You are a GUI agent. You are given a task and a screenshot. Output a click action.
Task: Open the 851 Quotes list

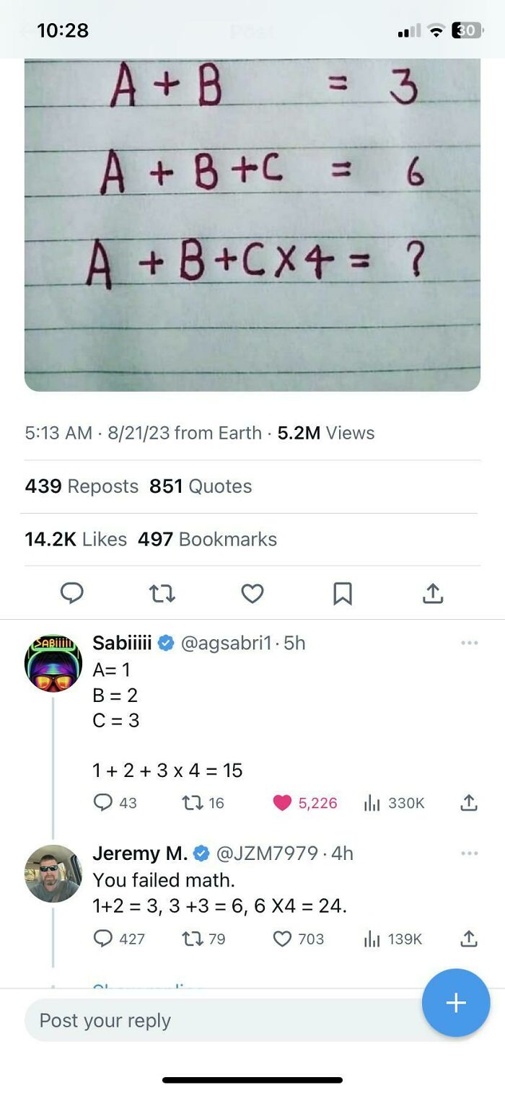point(203,486)
